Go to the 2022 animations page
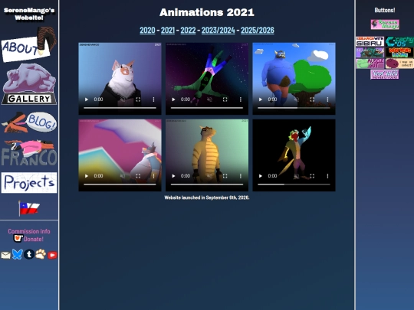Image resolution: width=414 pixels, height=310 pixels. (x=188, y=31)
